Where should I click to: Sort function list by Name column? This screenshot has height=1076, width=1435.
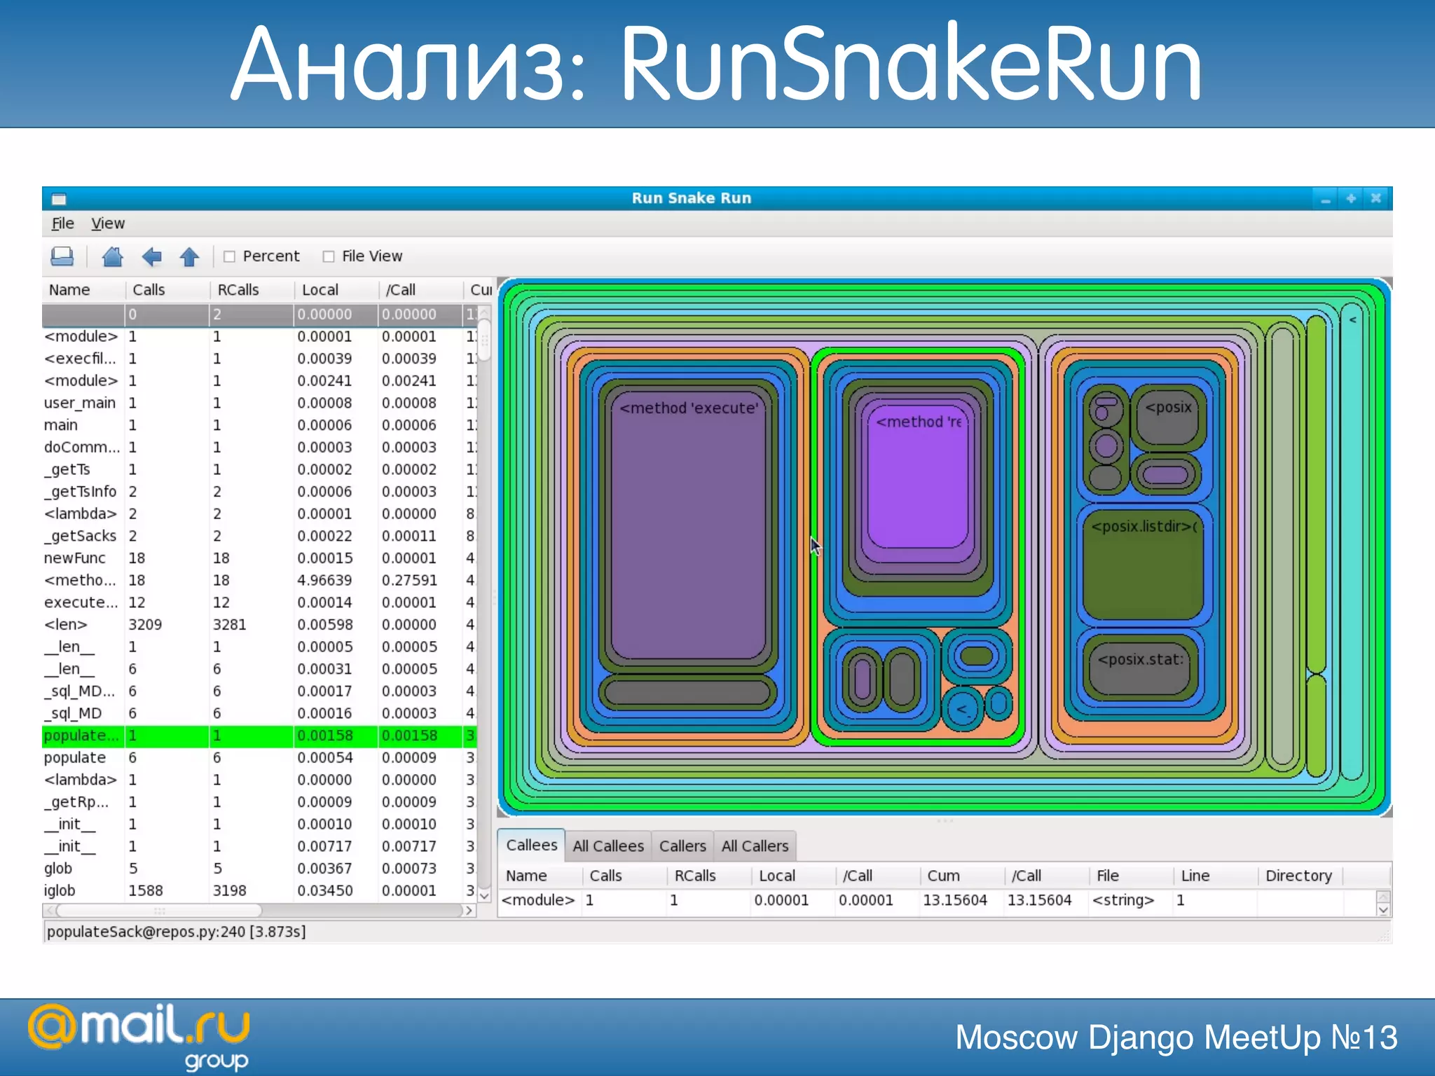coord(83,290)
